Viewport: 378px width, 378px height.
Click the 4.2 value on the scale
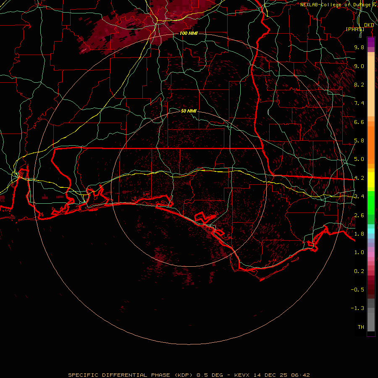point(359,178)
